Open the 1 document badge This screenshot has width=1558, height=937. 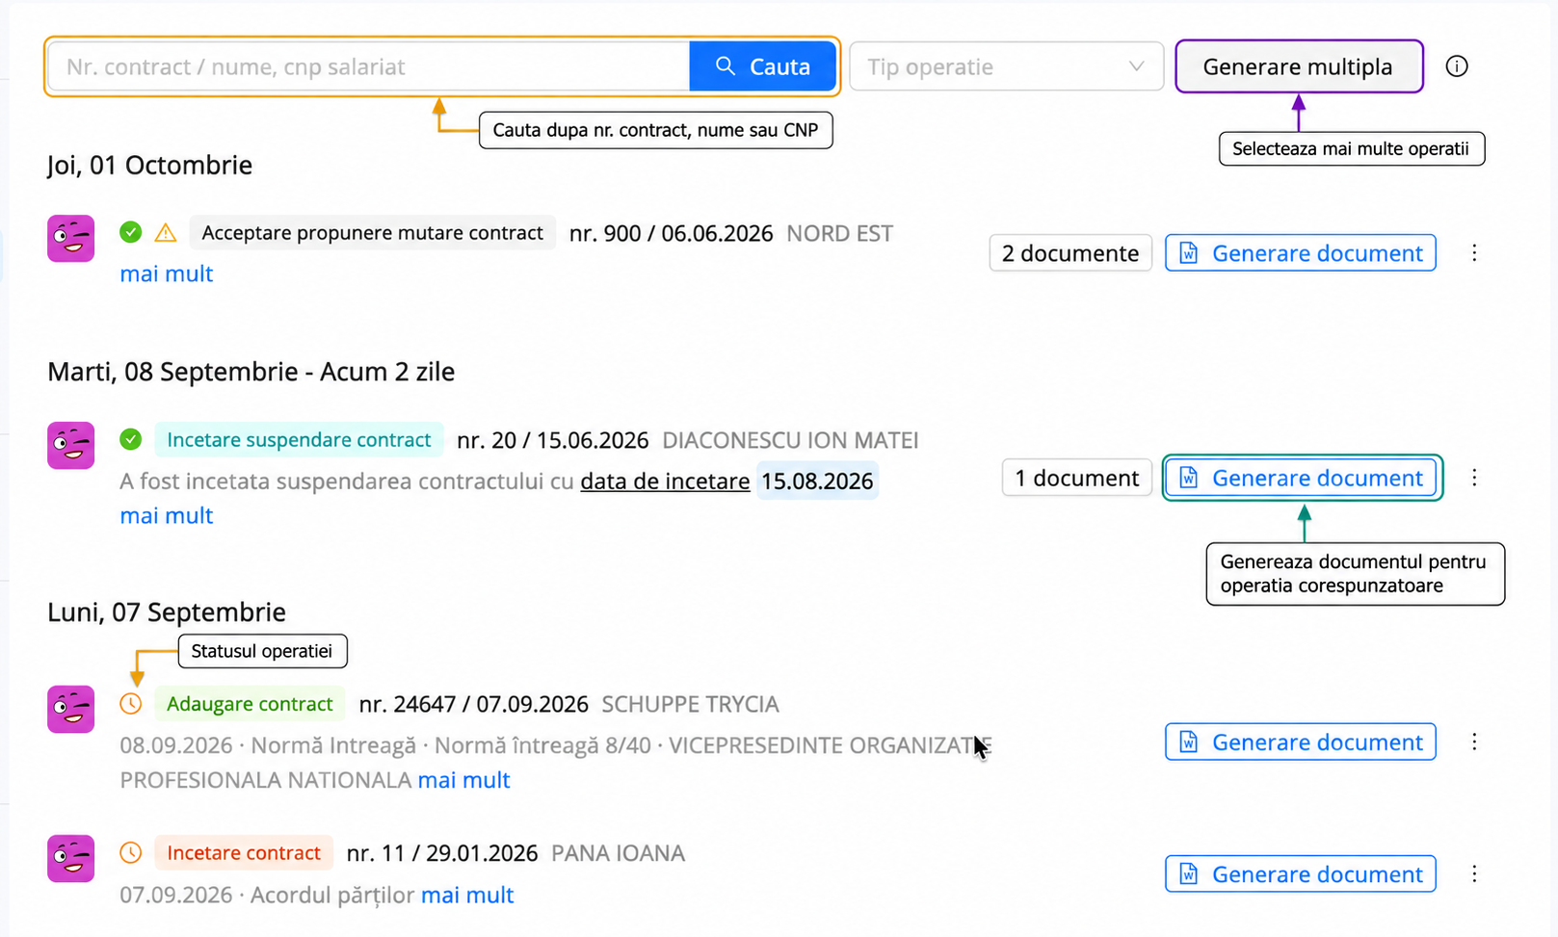pos(1077,478)
